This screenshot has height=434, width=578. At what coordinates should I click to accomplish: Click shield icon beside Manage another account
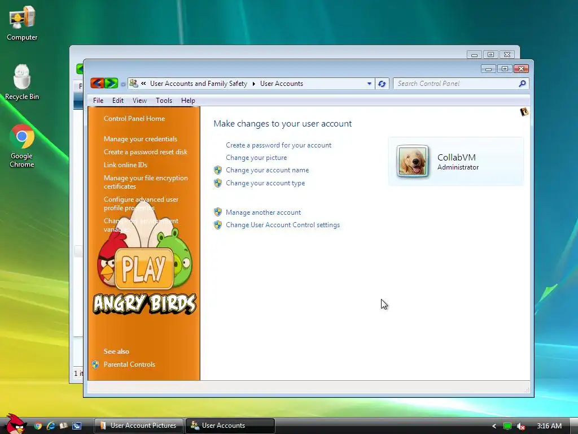pyautogui.click(x=218, y=212)
